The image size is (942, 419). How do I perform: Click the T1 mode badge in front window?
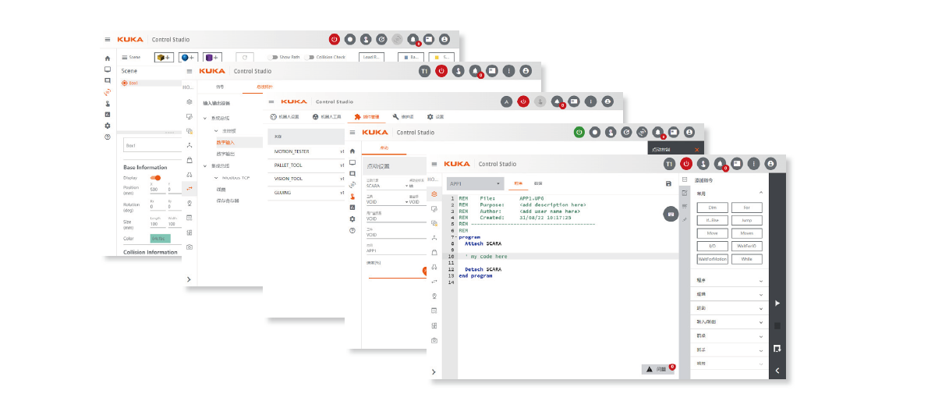click(669, 164)
